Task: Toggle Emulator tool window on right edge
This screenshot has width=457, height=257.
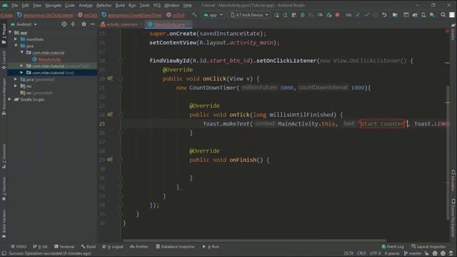Action: 453,181
